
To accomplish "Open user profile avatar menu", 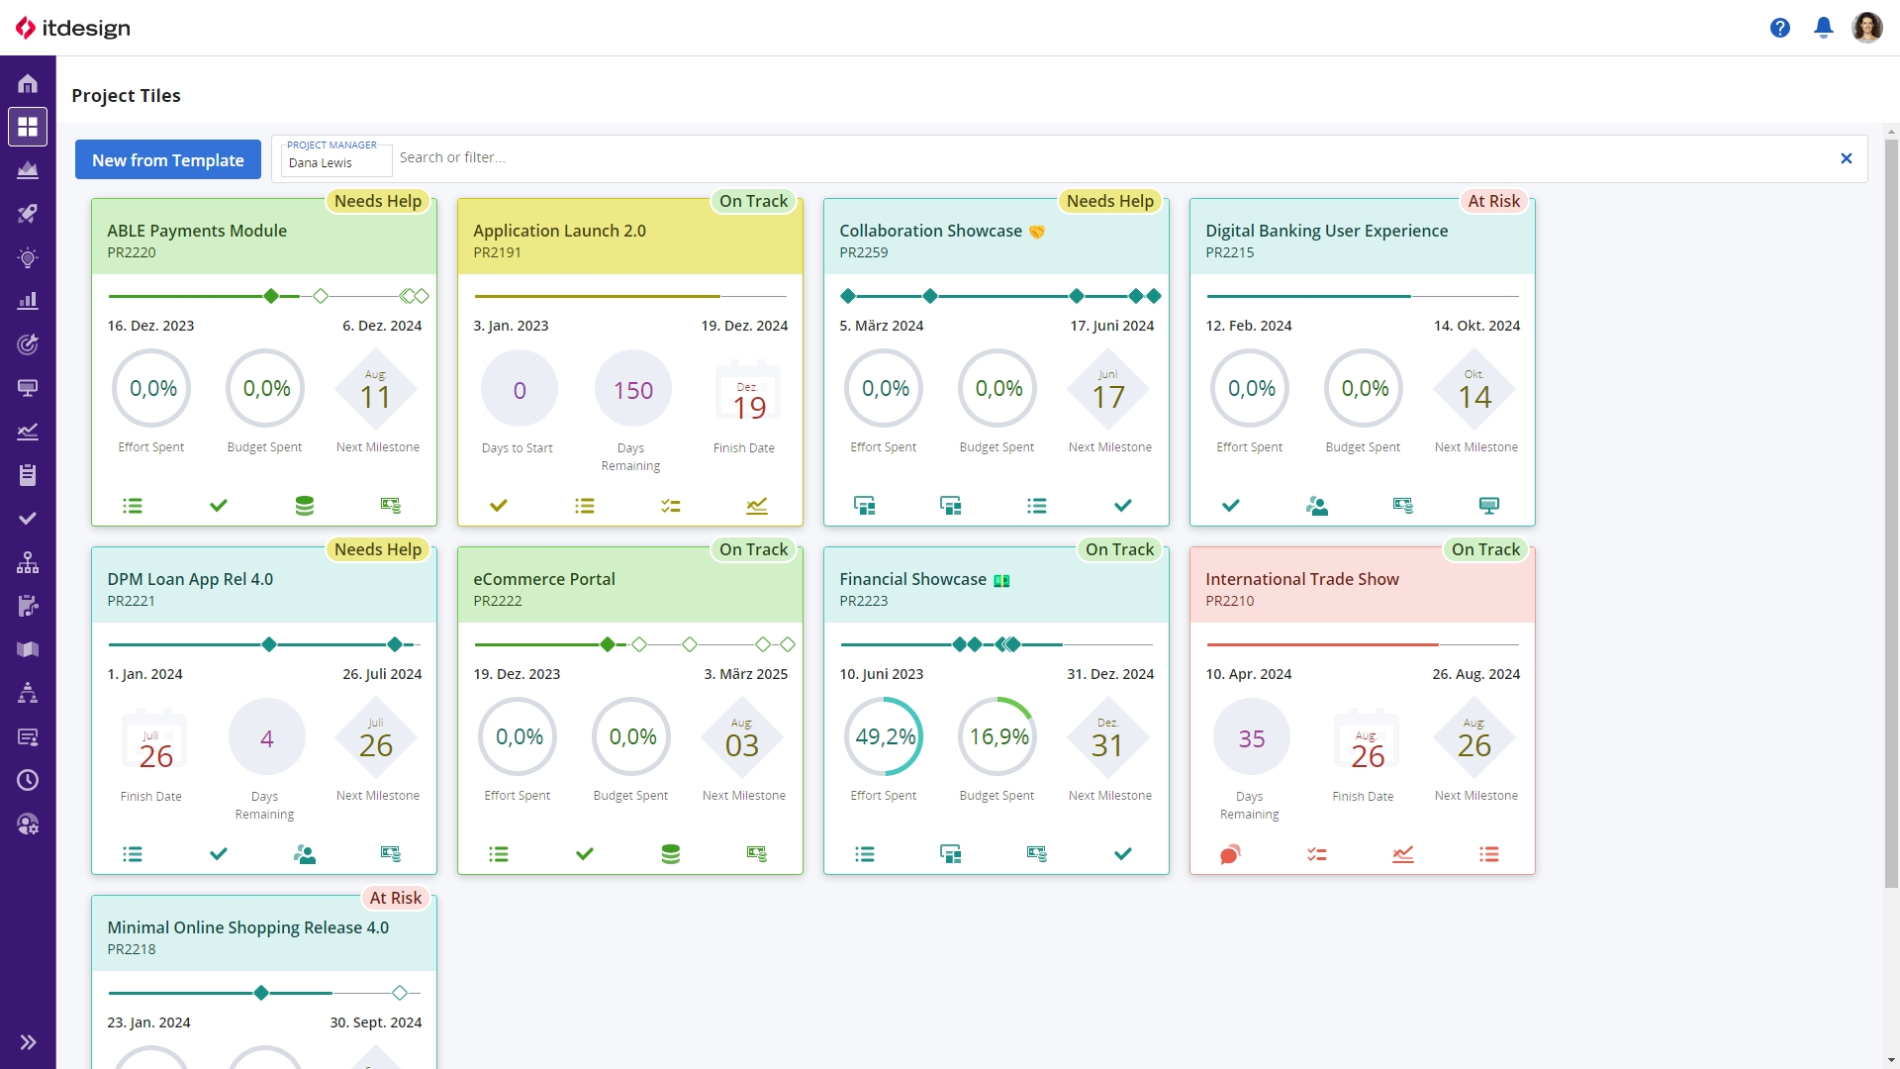I will (x=1866, y=28).
